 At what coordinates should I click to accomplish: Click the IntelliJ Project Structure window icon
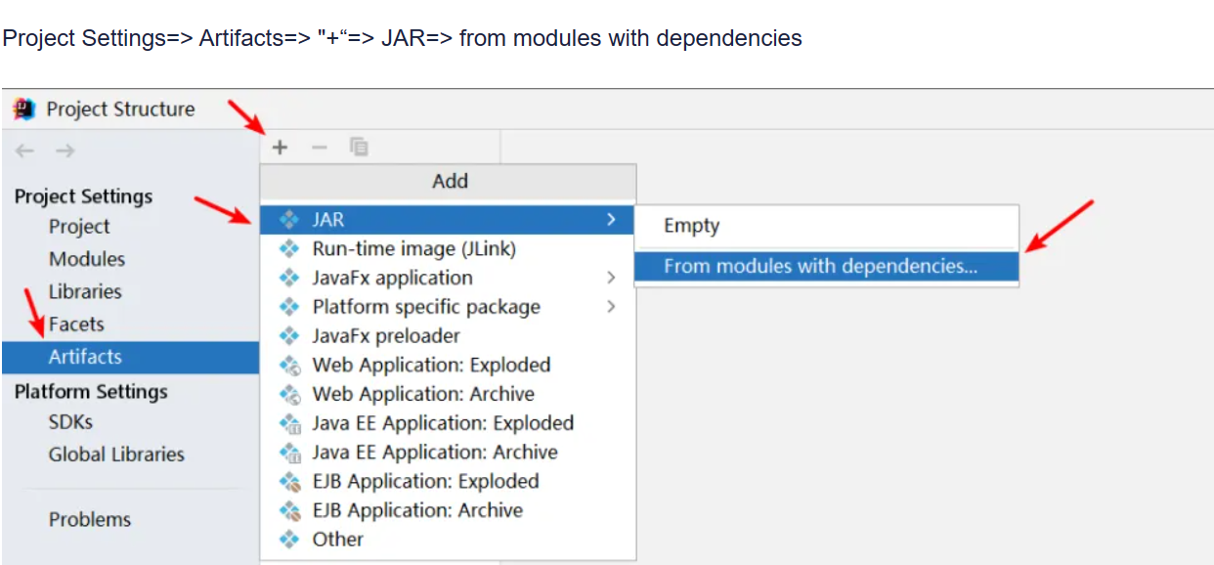24,109
